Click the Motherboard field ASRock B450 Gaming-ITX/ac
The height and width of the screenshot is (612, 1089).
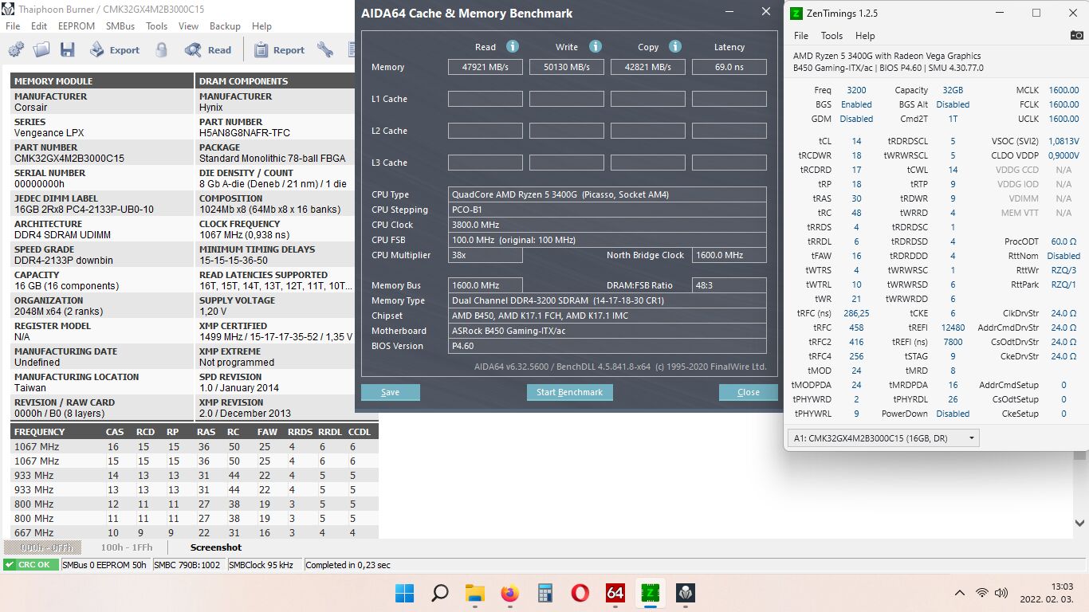607,331
